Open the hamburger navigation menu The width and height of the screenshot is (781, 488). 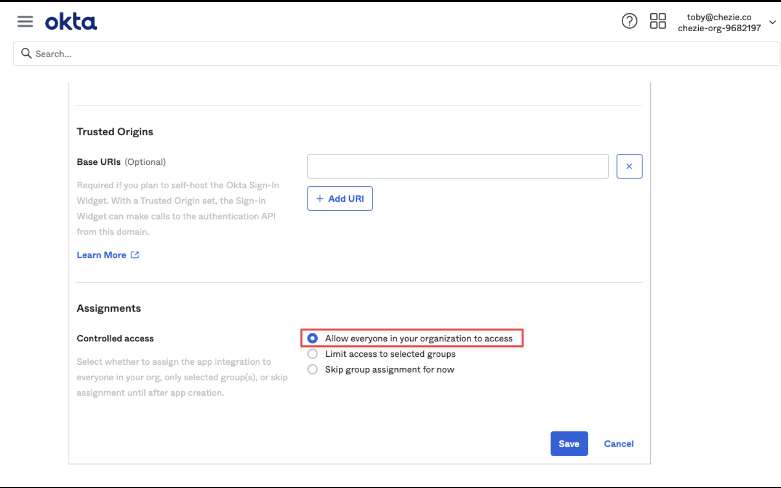(x=25, y=21)
